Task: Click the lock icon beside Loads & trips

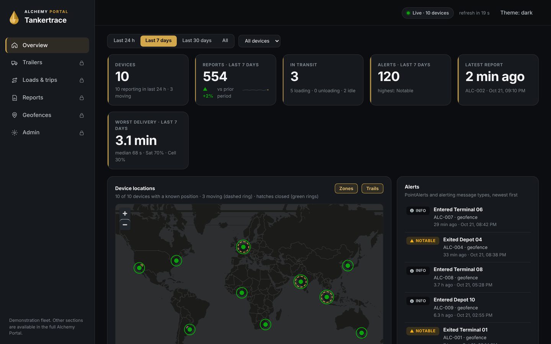Action: click(x=82, y=80)
